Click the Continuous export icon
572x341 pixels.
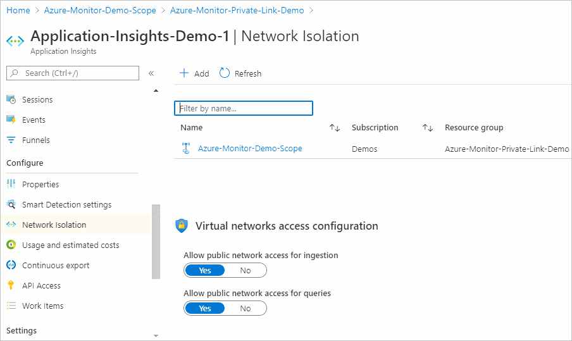click(11, 265)
